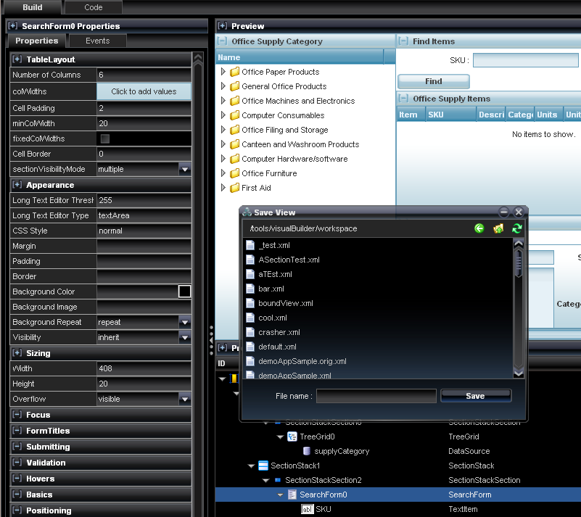
Task: Click the SectionStackSection2 node icon
Action: click(x=278, y=480)
